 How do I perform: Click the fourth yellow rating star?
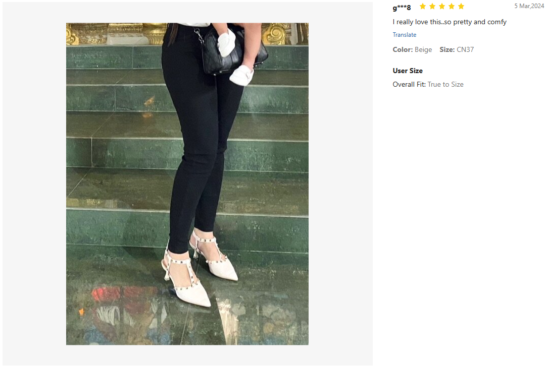[x=452, y=6]
